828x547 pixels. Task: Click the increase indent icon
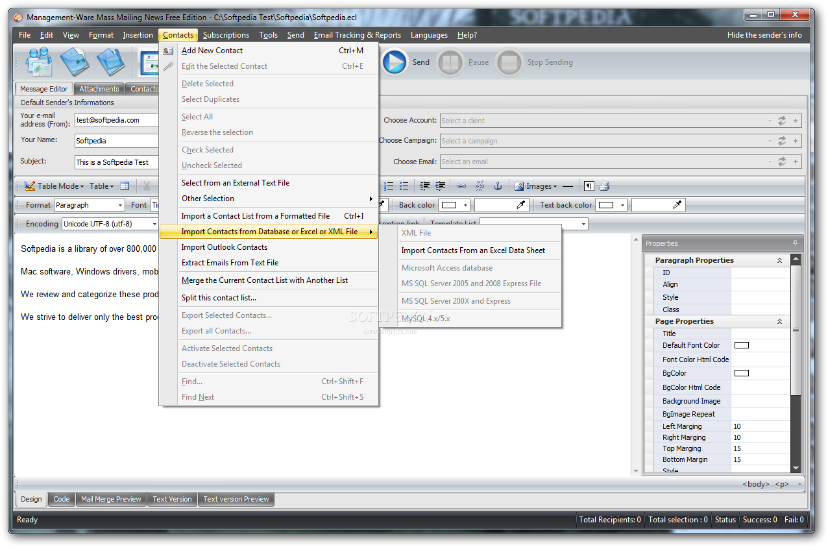click(x=439, y=186)
